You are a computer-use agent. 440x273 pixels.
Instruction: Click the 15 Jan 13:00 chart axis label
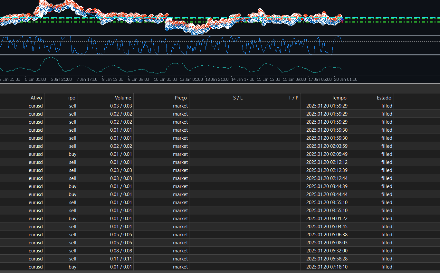point(268,79)
